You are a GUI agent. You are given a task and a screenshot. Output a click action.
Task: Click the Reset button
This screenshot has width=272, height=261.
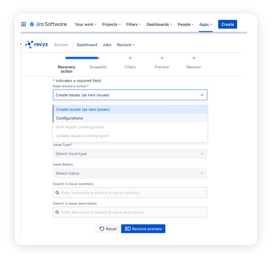click(108, 229)
